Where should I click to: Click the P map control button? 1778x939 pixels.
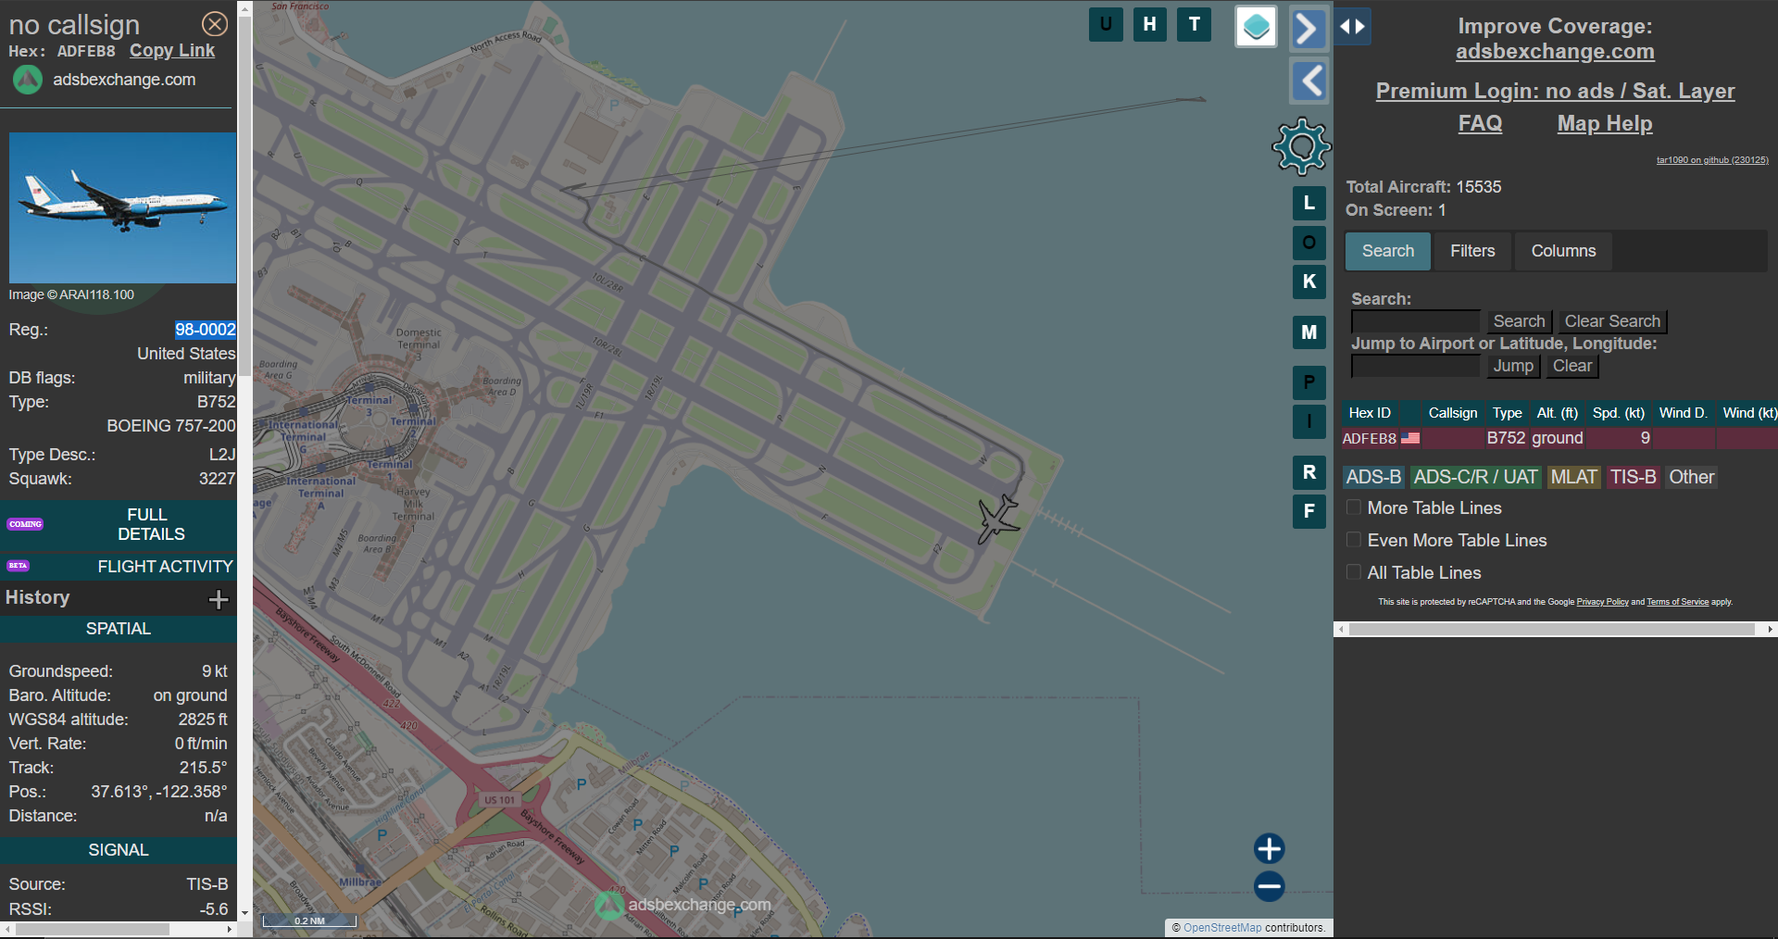[1308, 382]
